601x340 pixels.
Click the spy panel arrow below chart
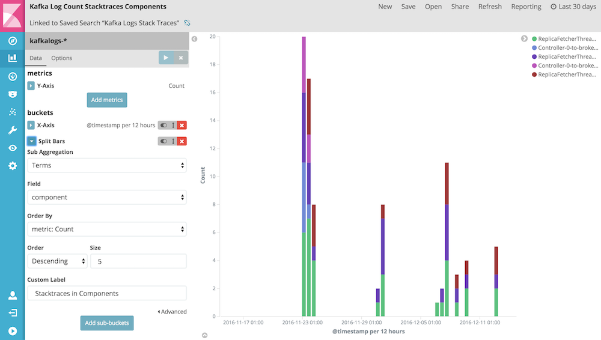pos(205,335)
